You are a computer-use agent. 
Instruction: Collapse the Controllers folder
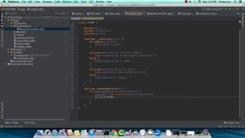11,26
